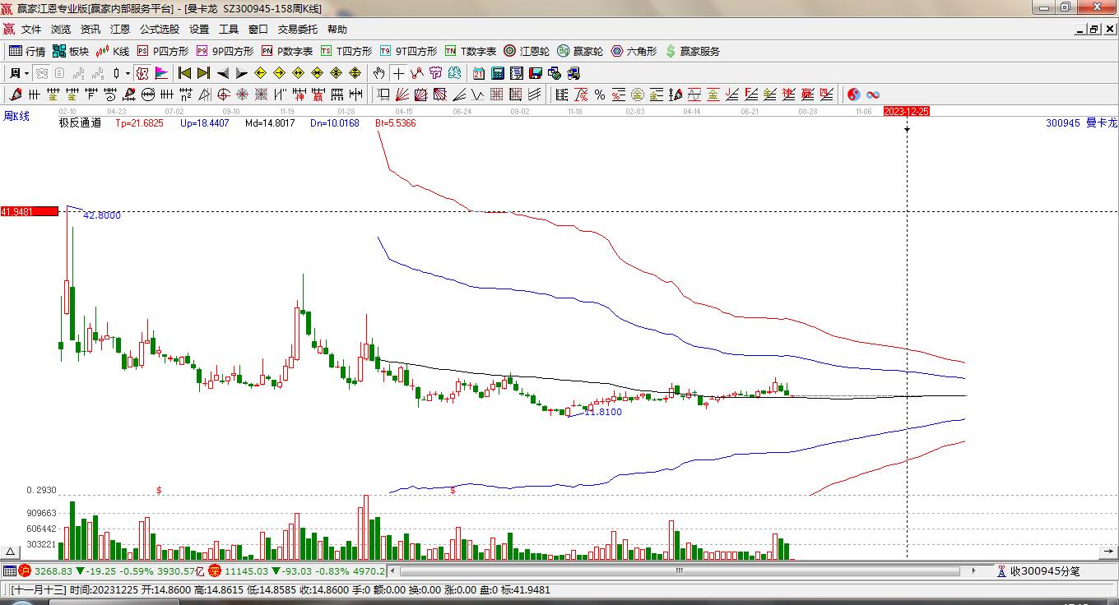Open the 公式选股 menu
This screenshot has width=1119, height=605.
pos(159,30)
